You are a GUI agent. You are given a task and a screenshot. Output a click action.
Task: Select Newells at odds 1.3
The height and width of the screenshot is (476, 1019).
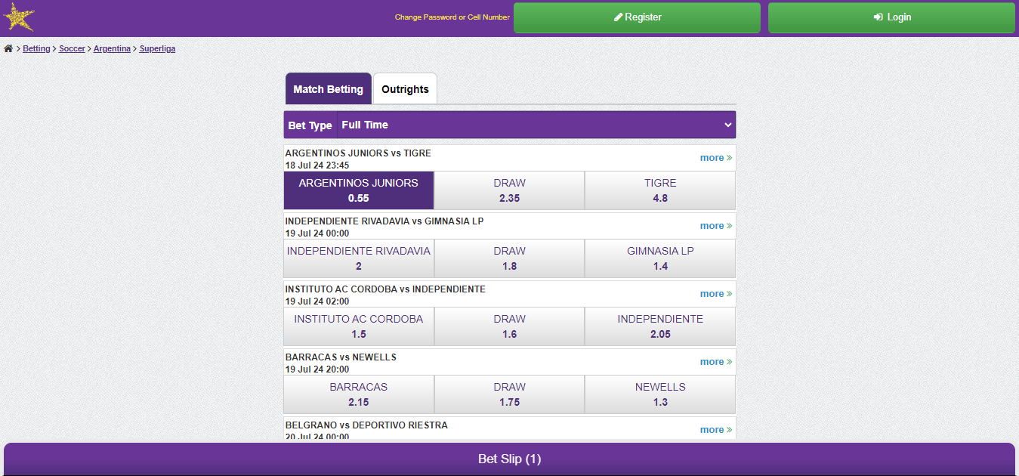[659, 394]
